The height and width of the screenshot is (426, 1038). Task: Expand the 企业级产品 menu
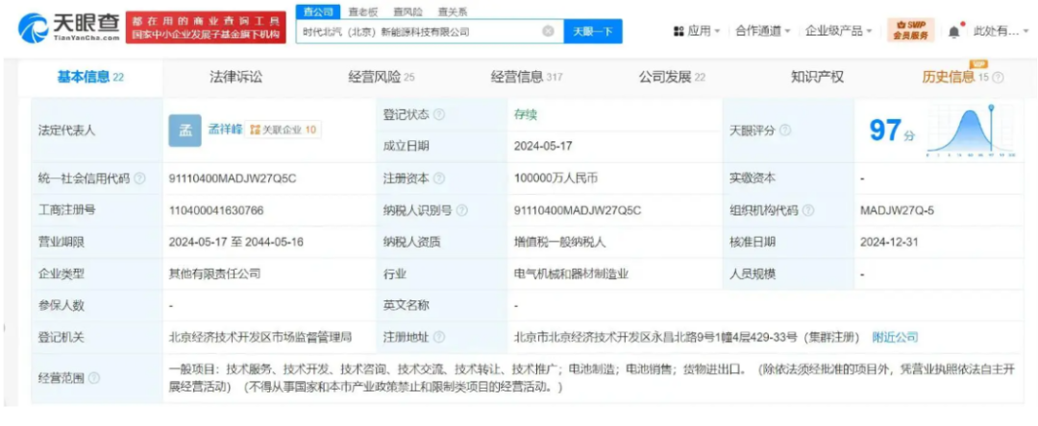(x=838, y=31)
